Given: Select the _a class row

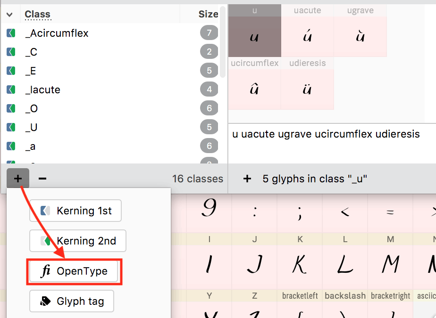Looking at the screenshot, I should coord(94,146).
